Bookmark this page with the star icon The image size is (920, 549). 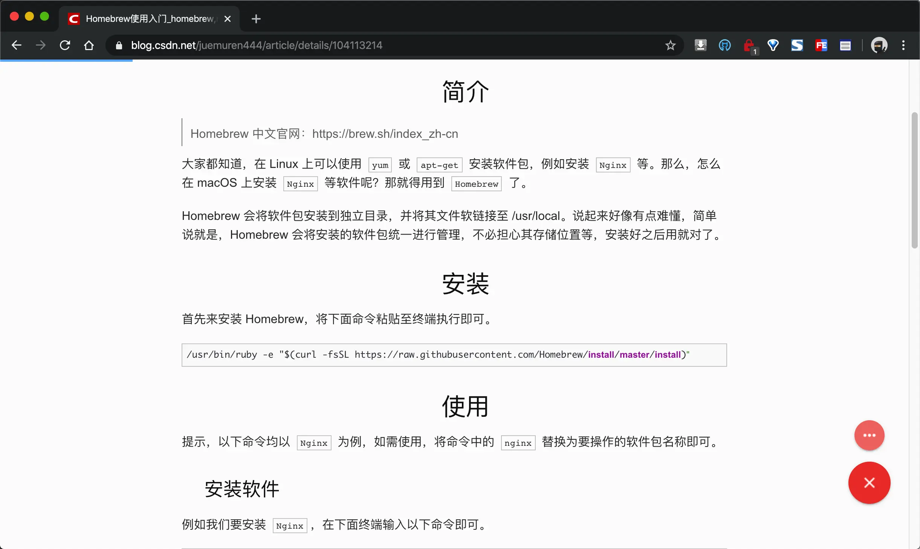click(670, 45)
